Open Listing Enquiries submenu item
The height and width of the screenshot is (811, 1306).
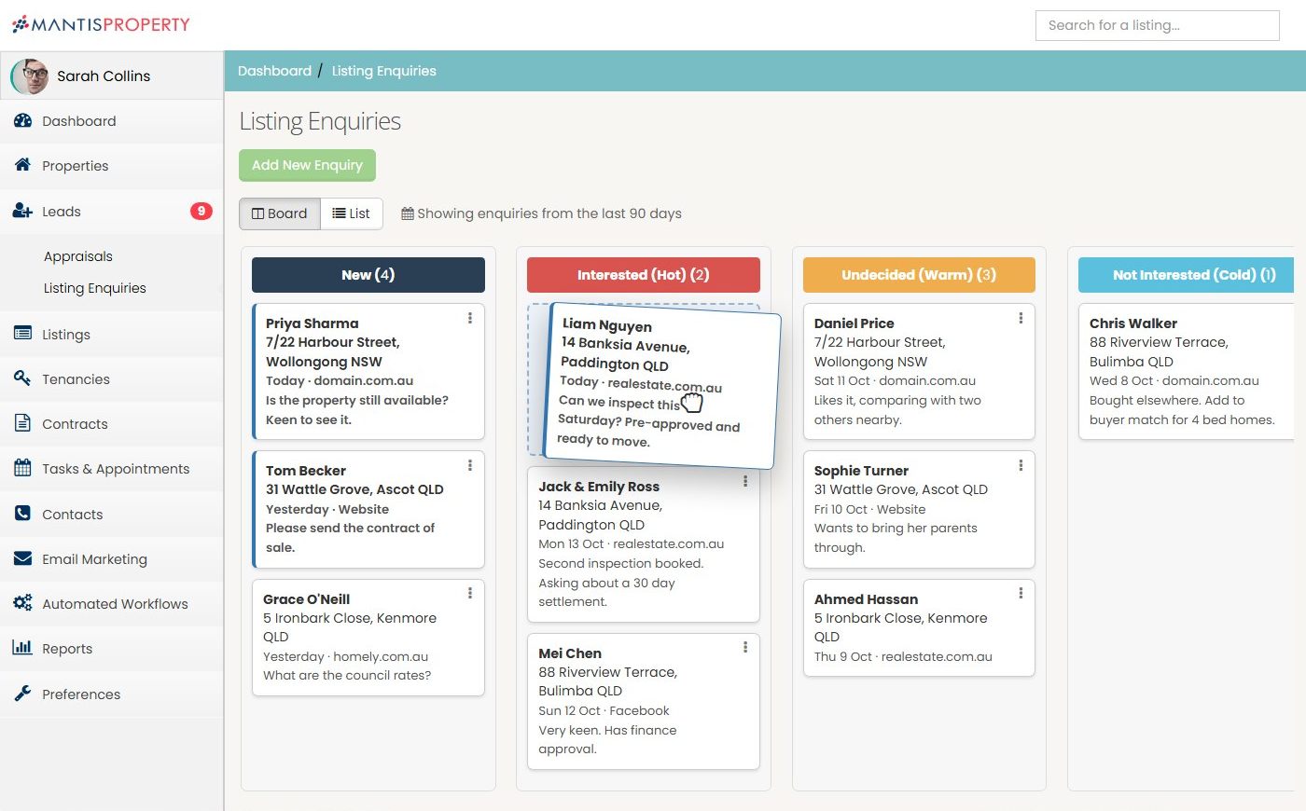[x=95, y=288]
